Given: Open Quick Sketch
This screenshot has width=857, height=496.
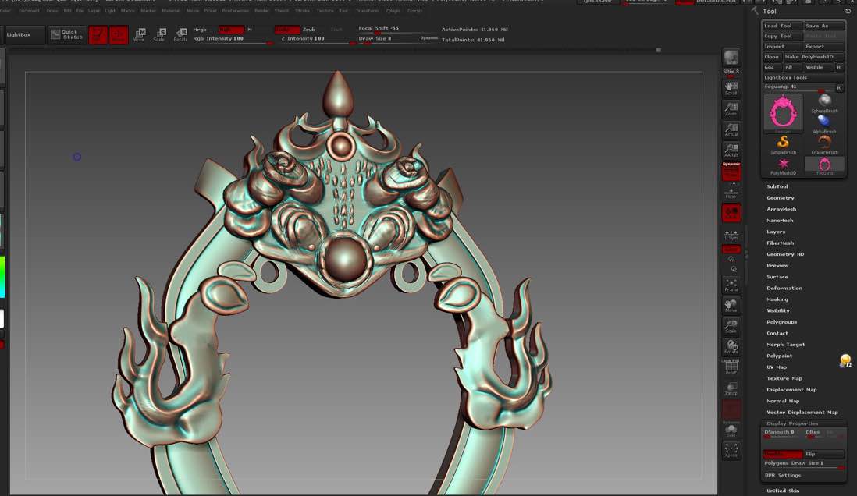Looking at the screenshot, I should (66, 34).
